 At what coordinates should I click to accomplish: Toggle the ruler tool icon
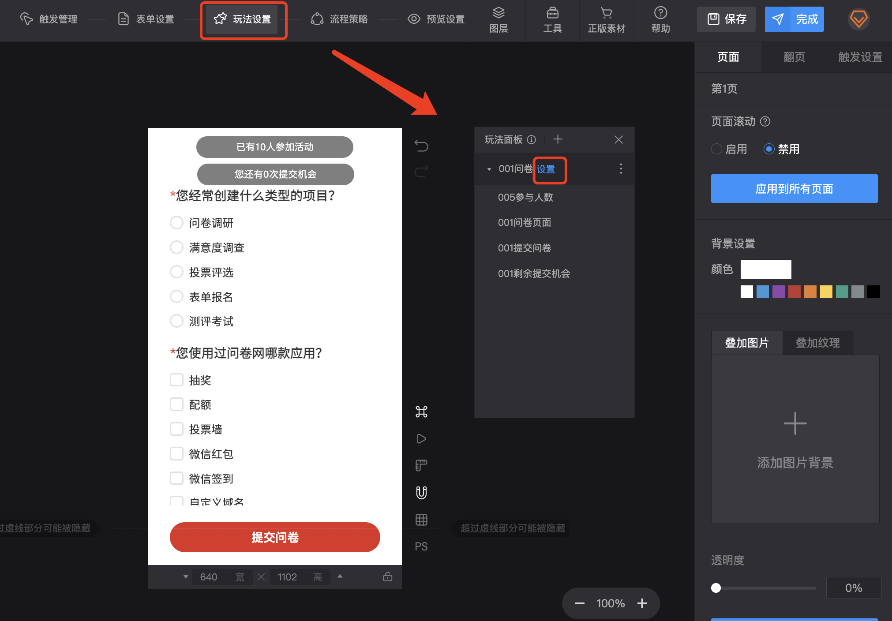(x=421, y=465)
